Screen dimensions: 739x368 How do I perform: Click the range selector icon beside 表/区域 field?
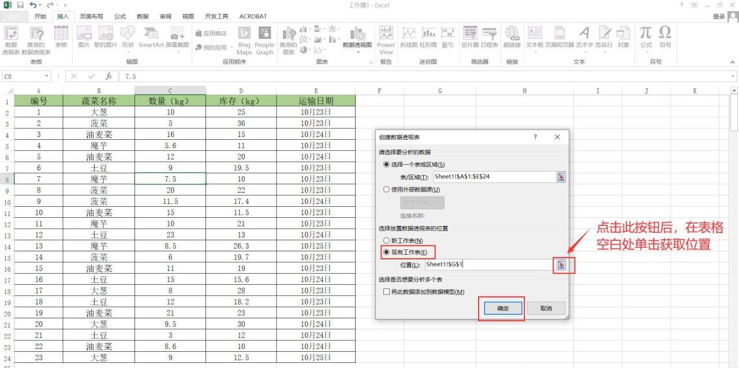coord(561,177)
